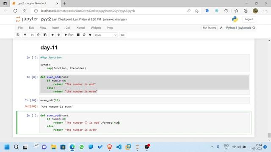The image size is (271, 152).
Task: Move selected cell up using the up arrow
Action: coord(53,35)
